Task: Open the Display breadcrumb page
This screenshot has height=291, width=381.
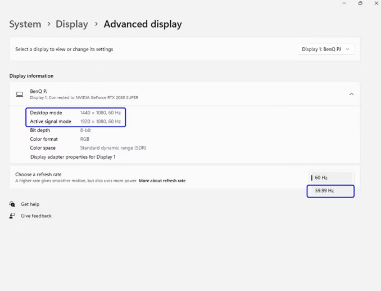Action: [72, 24]
